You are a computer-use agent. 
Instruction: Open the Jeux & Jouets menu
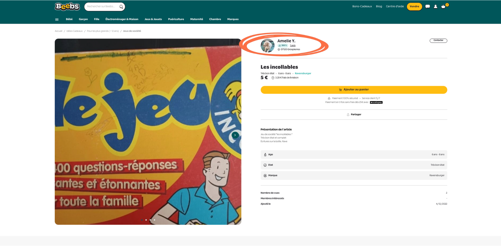pos(153,19)
